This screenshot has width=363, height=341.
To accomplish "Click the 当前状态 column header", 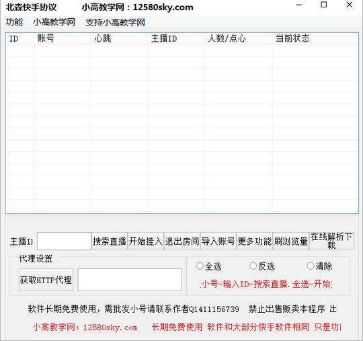I will 315,38.
